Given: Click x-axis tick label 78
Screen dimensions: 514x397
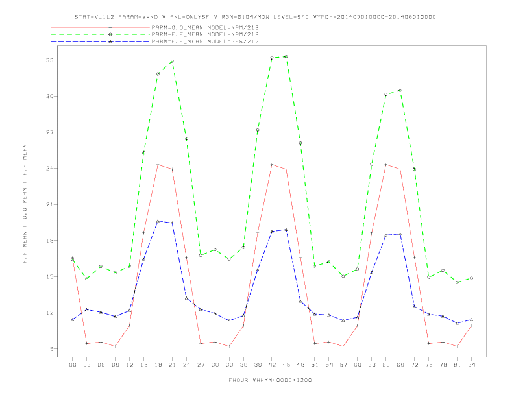Looking at the screenshot, I should (x=443, y=365).
